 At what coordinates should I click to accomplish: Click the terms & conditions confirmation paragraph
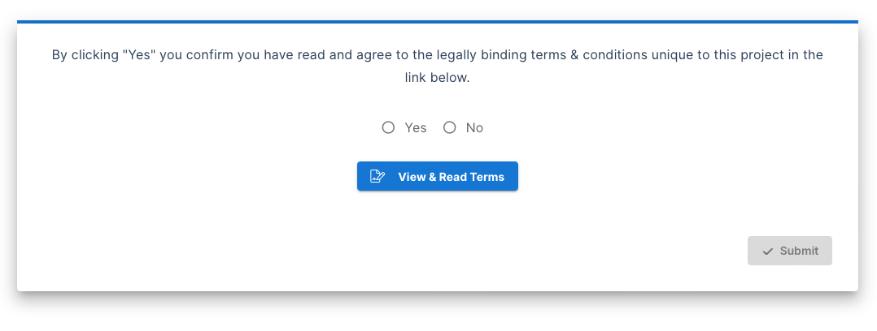click(x=438, y=67)
